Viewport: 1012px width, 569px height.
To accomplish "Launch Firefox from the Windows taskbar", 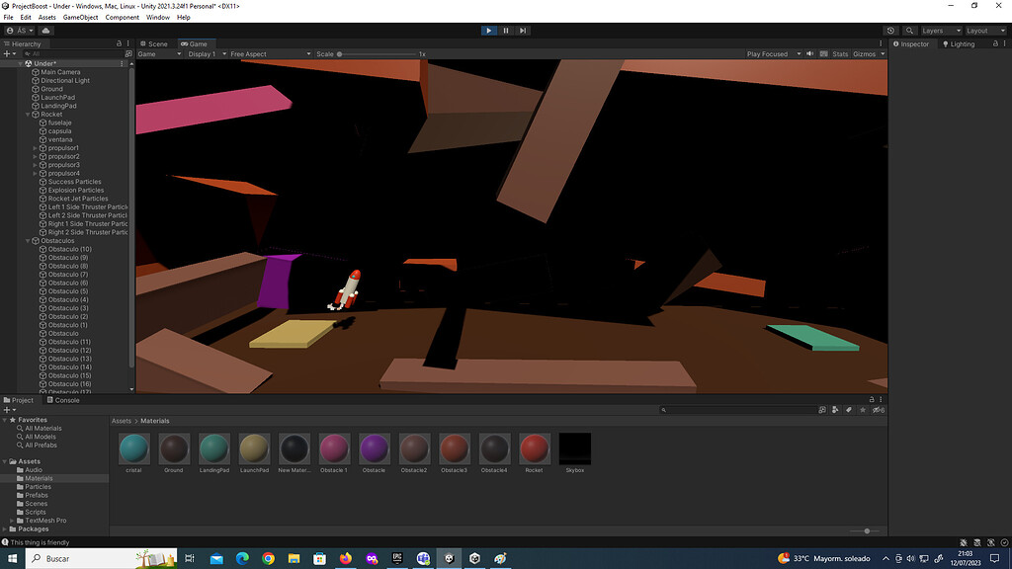I will click(345, 558).
